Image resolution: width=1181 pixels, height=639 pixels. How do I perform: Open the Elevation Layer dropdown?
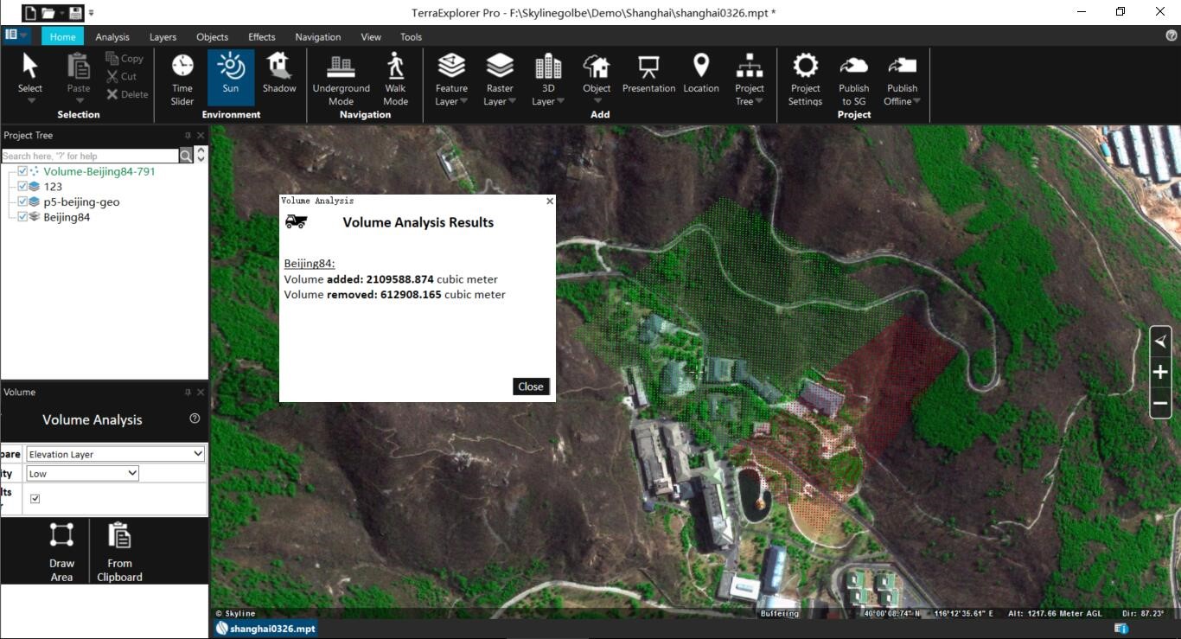click(116, 454)
